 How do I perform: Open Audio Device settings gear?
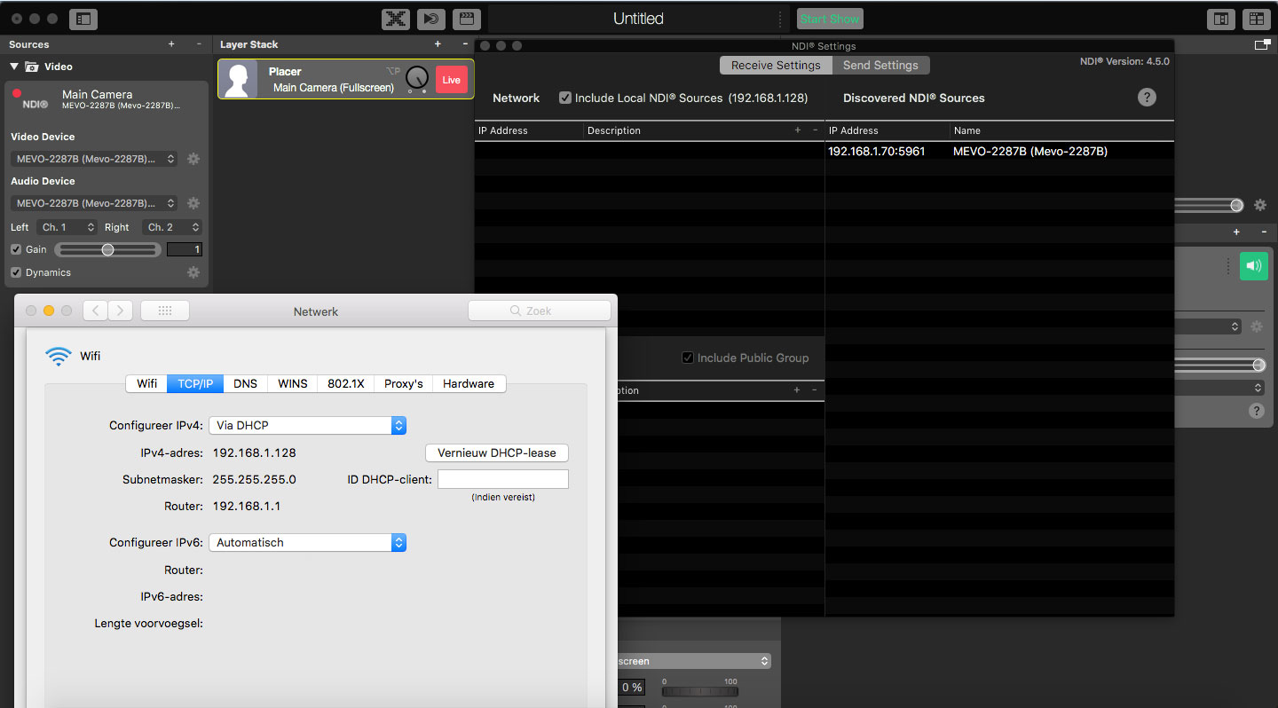pos(193,203)
